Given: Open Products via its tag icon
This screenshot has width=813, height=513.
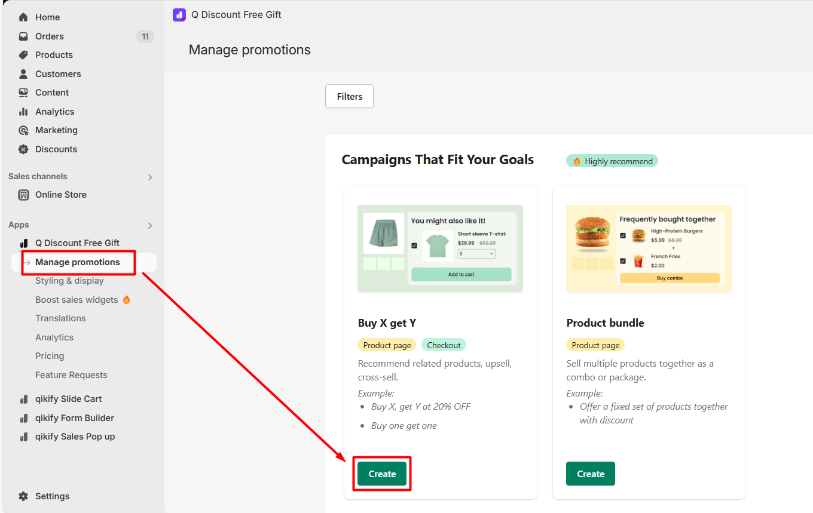Looking at the screenshot, I should pos(23,55).
